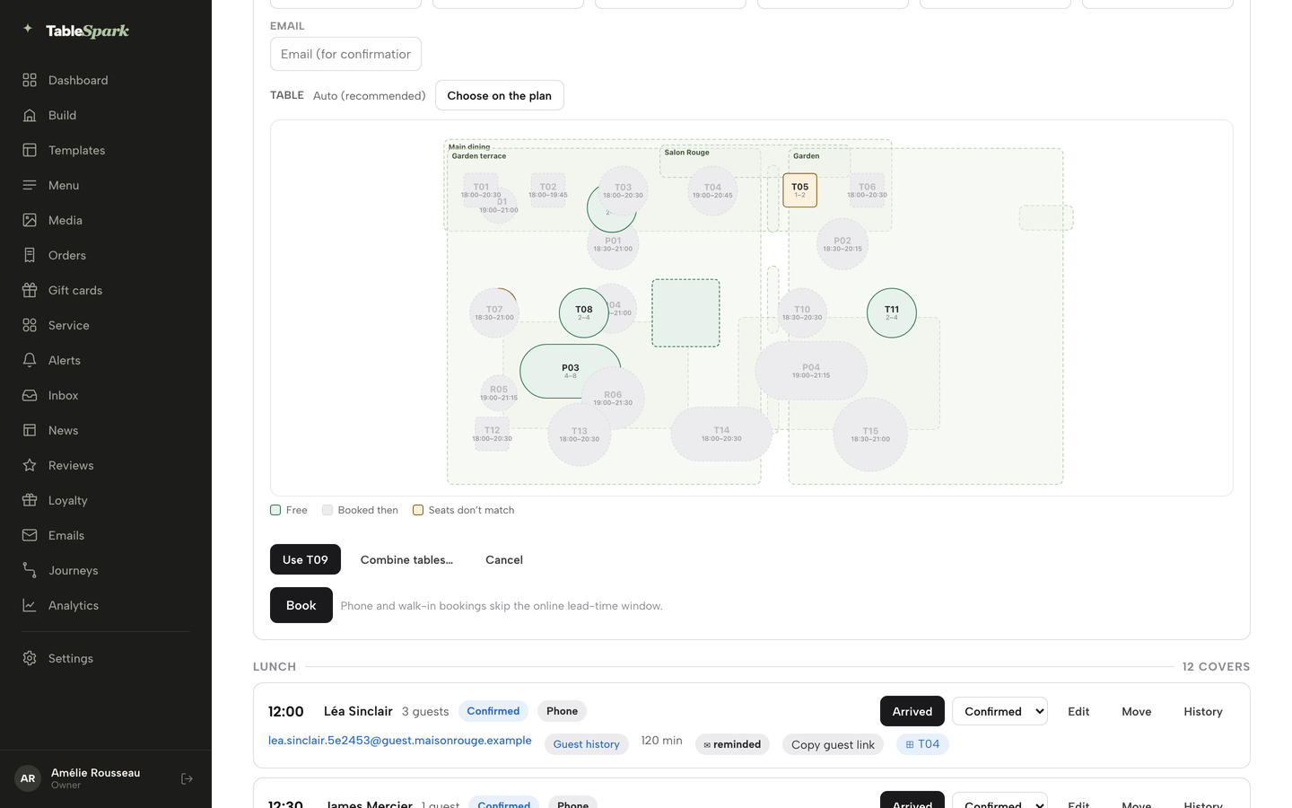
Task: Open the Templates layout icon
Action: pos(30,150)
